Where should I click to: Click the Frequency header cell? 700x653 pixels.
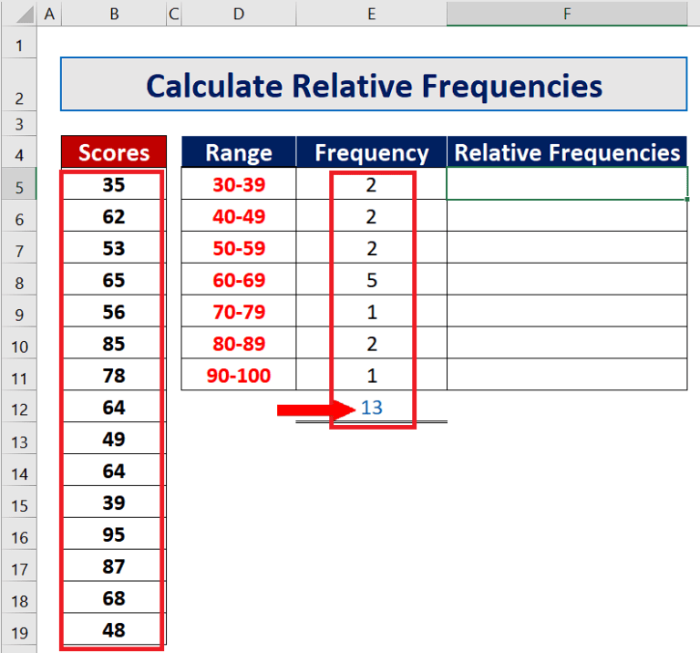click(372, 152)
